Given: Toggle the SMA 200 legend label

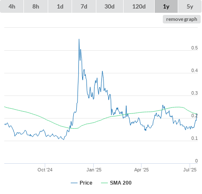Looking at the screenshot, I should point(121,183).
